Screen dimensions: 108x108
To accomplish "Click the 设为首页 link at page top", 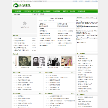I will point(88,1).
